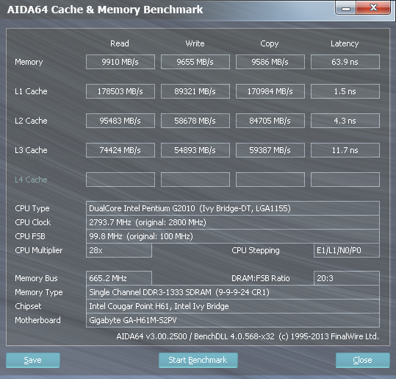
Task: Start Benchmark button at bottom center
Action: pos(198,360)
